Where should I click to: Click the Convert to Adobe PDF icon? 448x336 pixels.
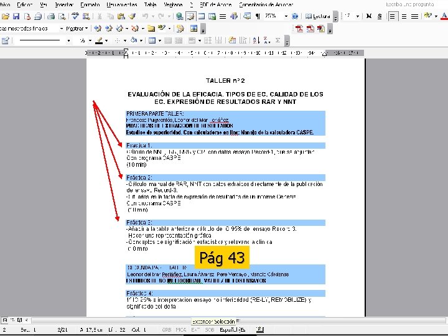click(x=299, y=29)
